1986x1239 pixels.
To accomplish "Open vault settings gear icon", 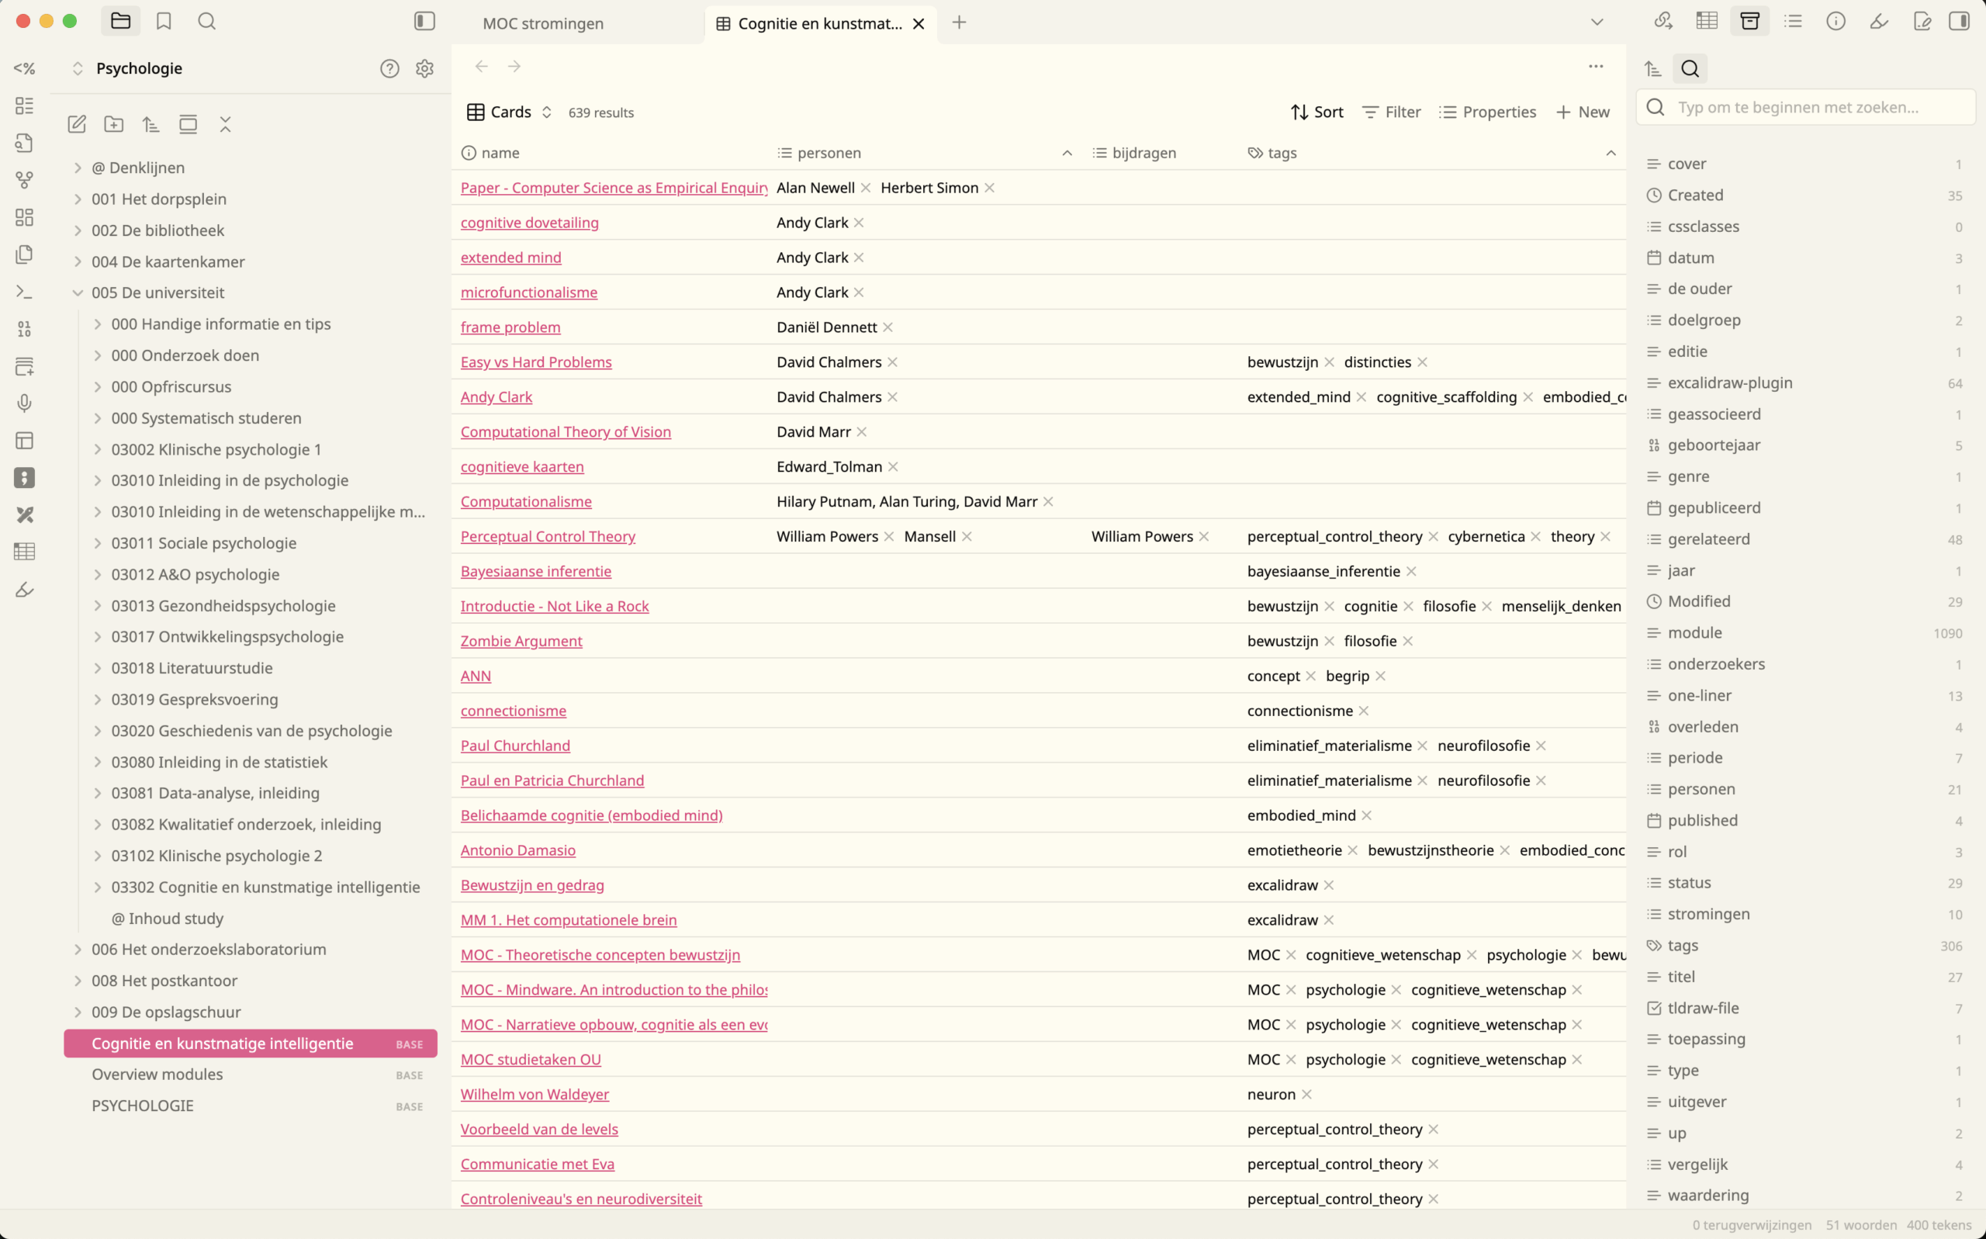I will pos(424,69).
